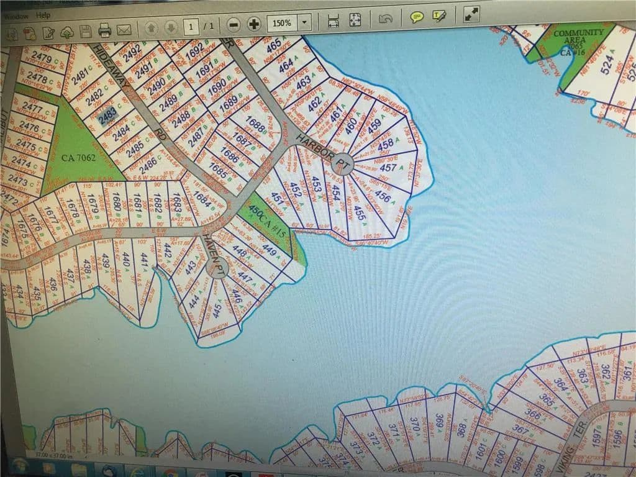The image size is (636, 477).
Task: Click the Save floppy disk icon
Action: click(86, 31)
